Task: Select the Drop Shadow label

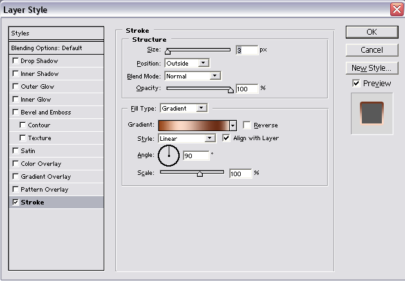Action: (39, 61)
